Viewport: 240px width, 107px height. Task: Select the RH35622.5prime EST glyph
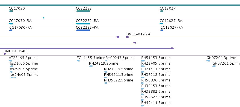click(105, 83)
